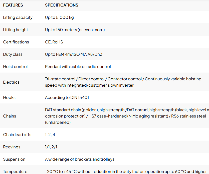Select the Temperature row label

(x=15, y=171)
